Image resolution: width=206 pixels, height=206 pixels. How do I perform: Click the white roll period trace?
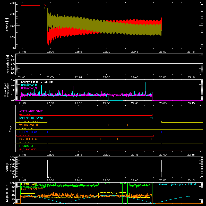point(109,64)
